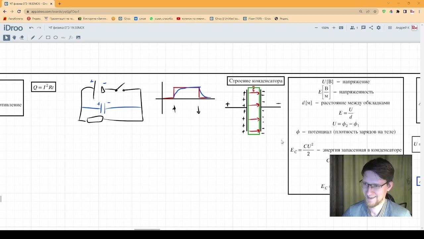Open the YouTube bookmark котенок по имени
The image size is (424, 239).
click(192, 19)
